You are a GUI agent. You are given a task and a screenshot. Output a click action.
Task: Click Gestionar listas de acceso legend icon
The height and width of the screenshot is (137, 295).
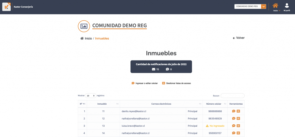pos(164,83)
